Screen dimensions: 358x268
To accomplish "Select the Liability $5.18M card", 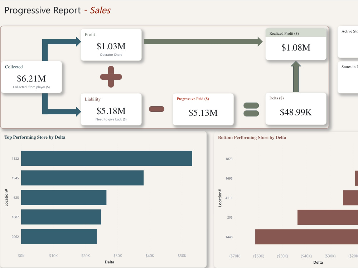I will (111, 109).
